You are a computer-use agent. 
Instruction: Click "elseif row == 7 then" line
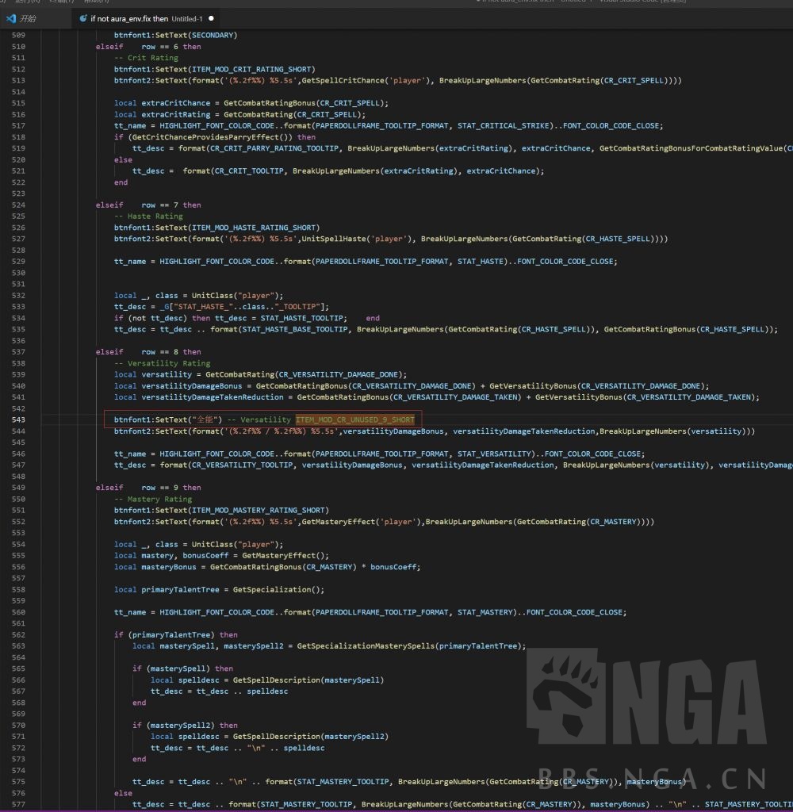click(x=148, y=205)
